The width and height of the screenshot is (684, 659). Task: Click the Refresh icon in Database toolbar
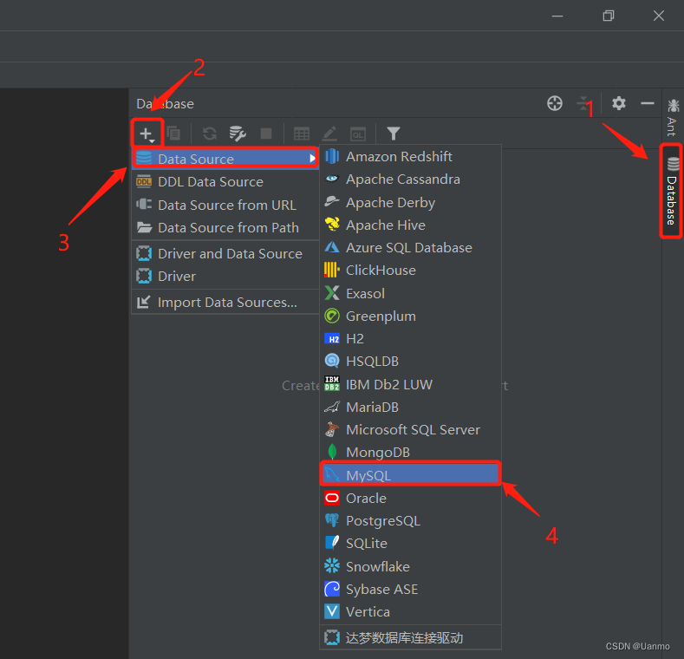coord(210,134)
